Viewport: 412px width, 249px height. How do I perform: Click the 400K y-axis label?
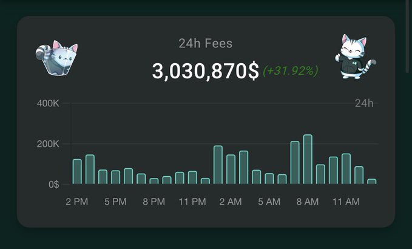click(48, 103)
